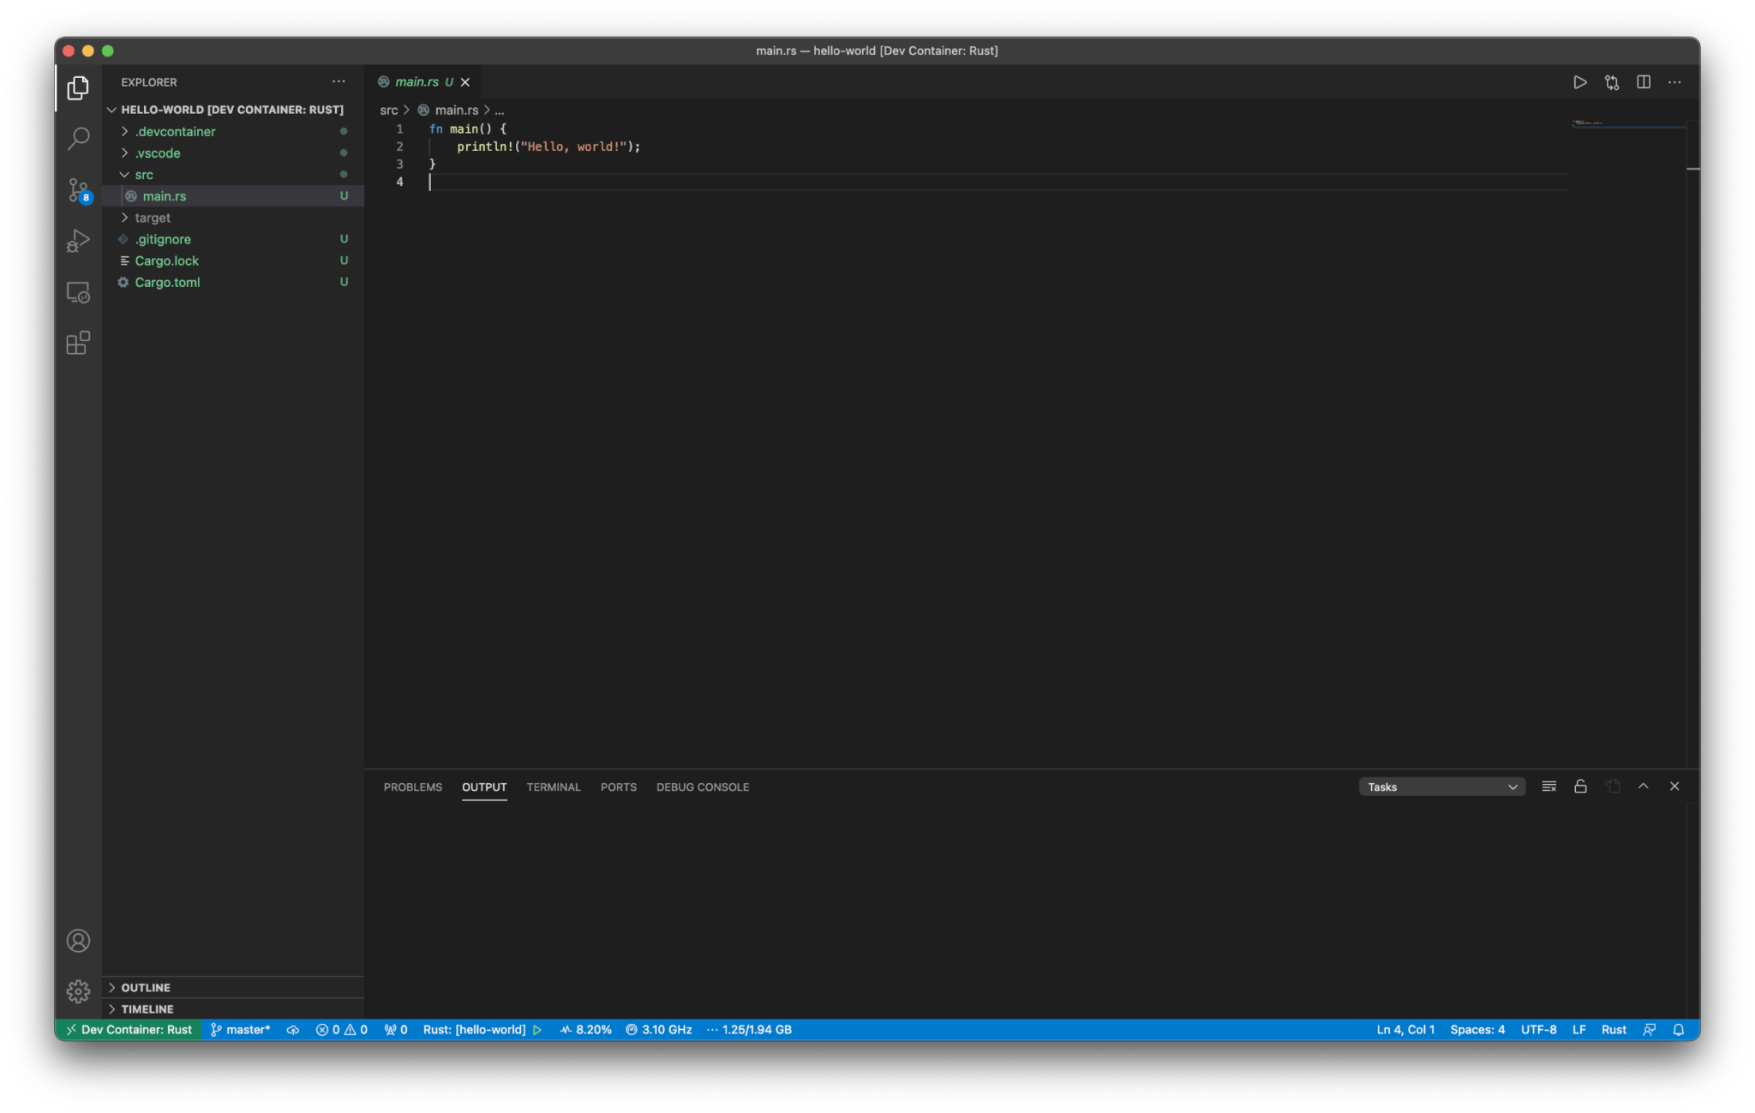Image resolution: width=1755 pixels, height=1113 pixels.
Task: Open the Run and Debug view
Action: click(78, 241)
